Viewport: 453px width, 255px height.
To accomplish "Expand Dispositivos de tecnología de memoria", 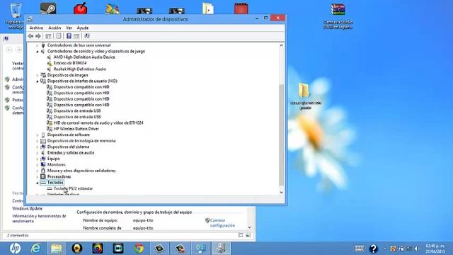I will coord(38,141).
